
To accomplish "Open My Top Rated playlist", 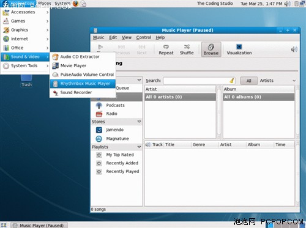I will pyautogui.click(x=120, y=155).
